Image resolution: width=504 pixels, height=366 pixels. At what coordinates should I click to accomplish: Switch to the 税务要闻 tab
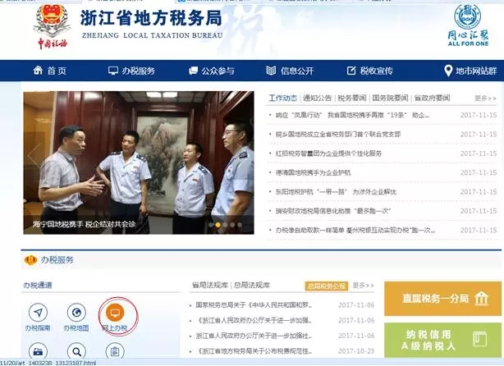point(352,98)
